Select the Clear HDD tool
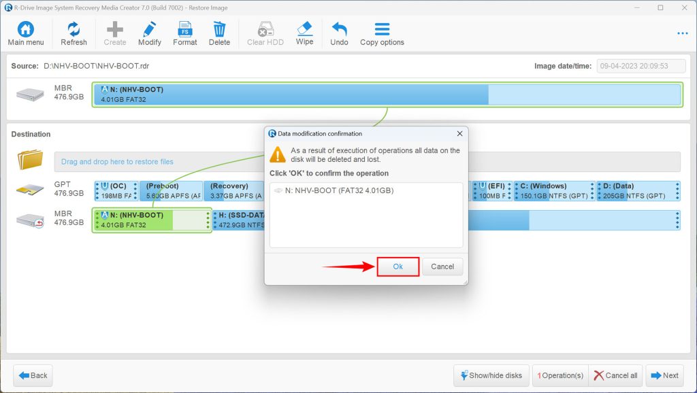 (265, 33)
